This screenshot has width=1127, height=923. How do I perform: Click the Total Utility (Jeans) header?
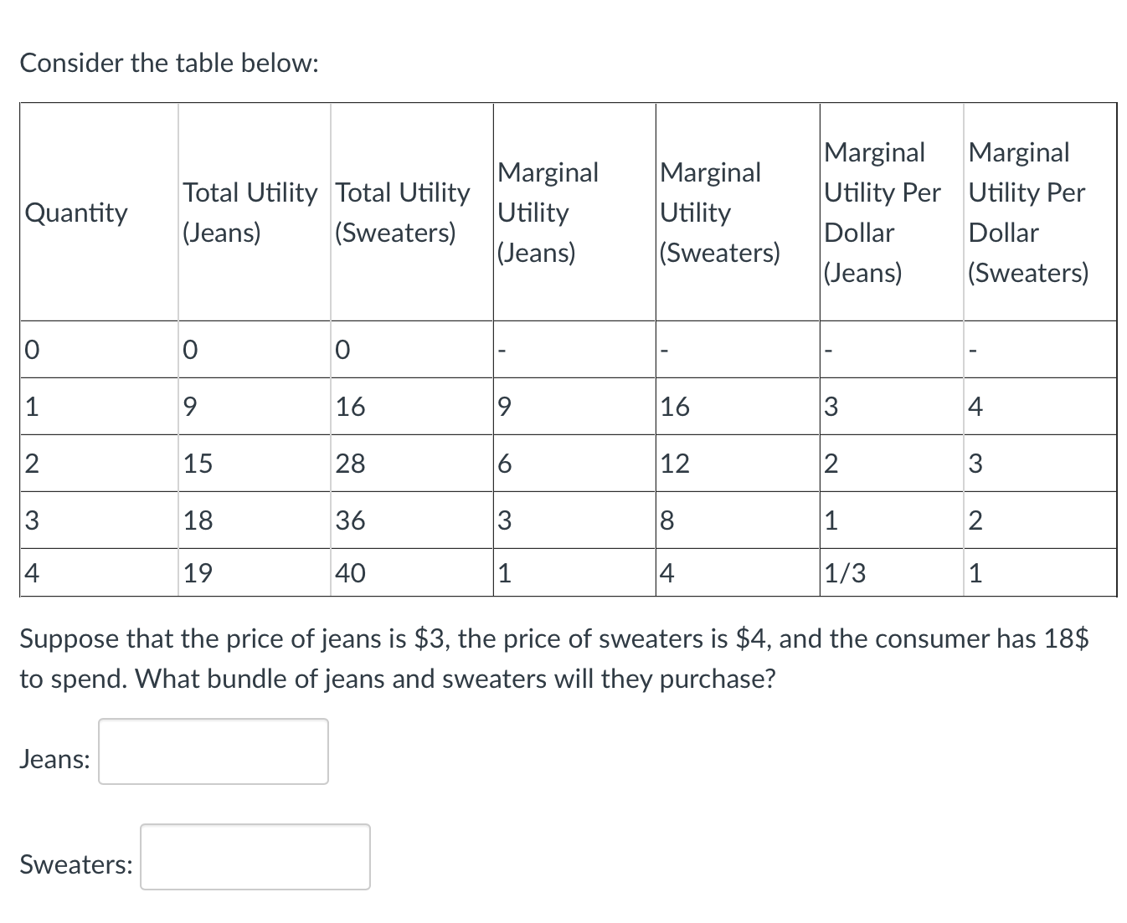click(x=250, y=212)
